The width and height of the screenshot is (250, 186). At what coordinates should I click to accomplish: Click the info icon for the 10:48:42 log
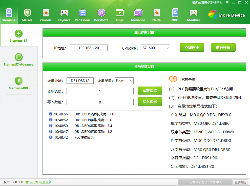51,137
